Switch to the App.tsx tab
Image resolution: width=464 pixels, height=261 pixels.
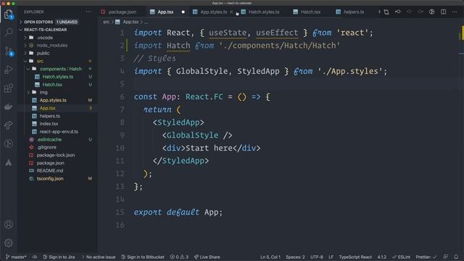[x=165, y=12]
